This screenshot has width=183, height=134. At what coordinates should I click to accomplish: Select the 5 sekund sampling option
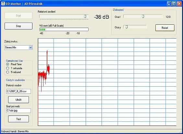tap(7, 72)
